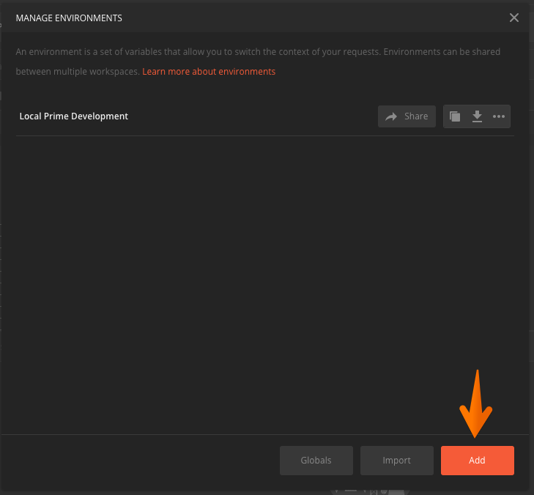Download the Local Prime Development environment
Image resolution: width=534 pixels, height=495 pixels.
477,116
